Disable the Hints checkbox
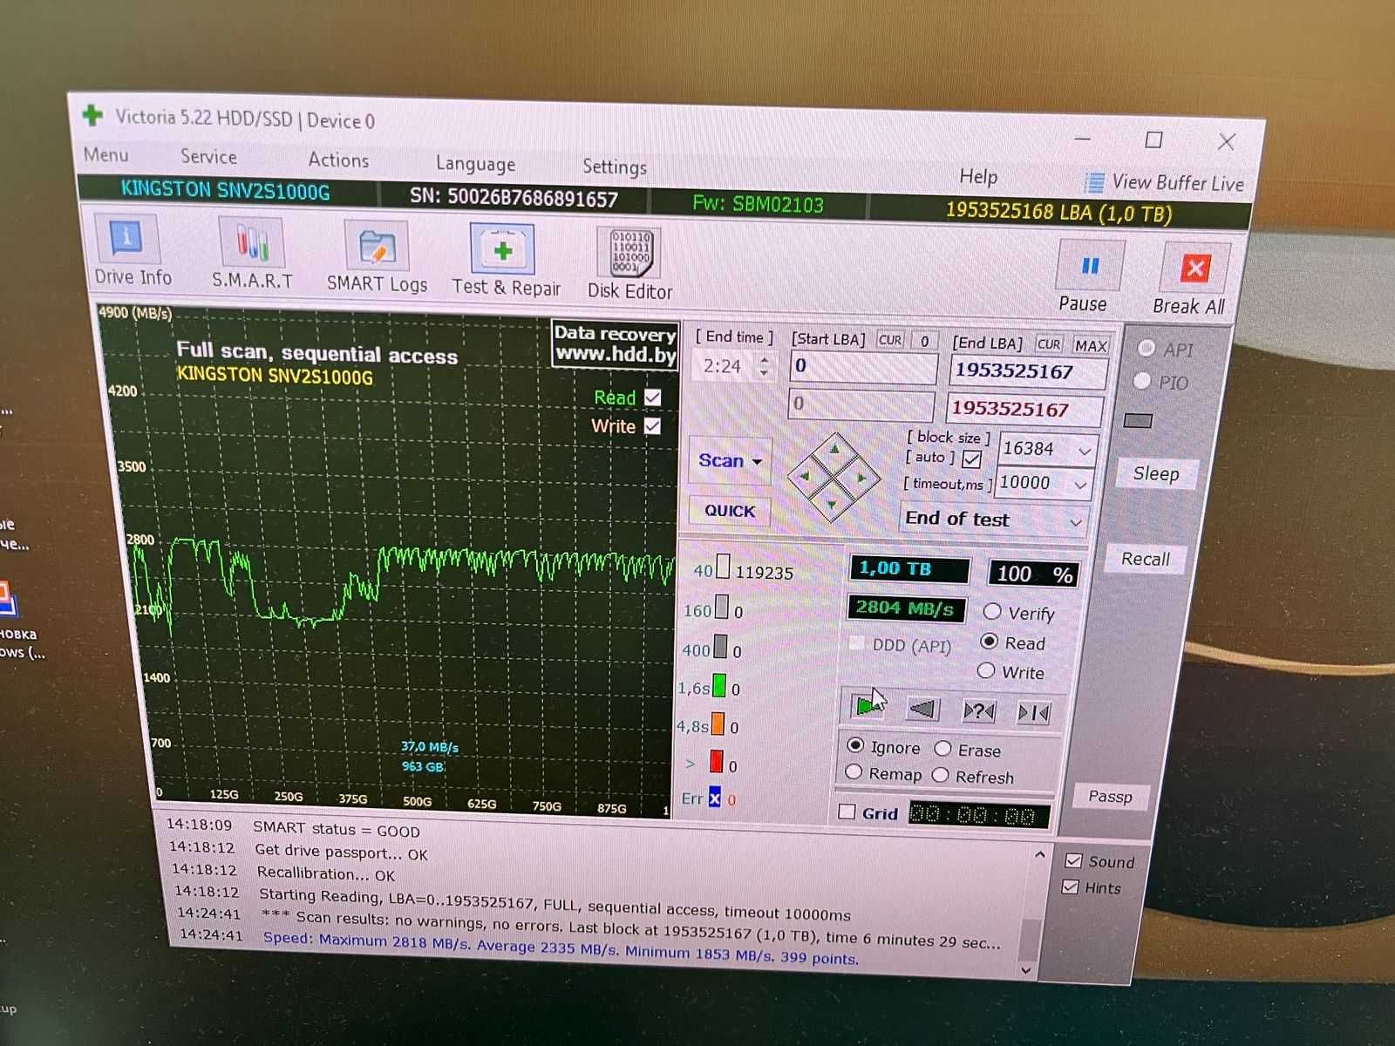 pyautogui.click(x=1071, y=887)
